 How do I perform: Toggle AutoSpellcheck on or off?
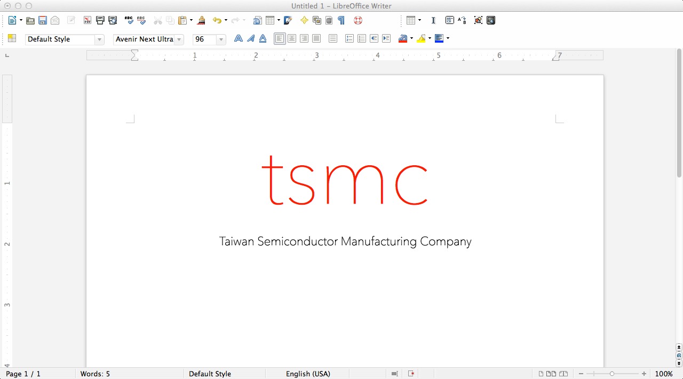coord(141,20)
